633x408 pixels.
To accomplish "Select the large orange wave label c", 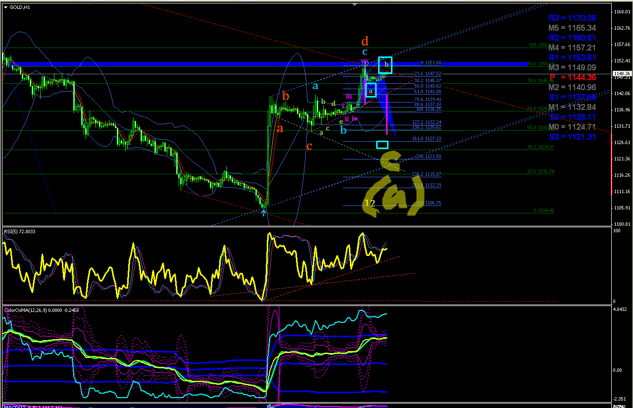I will tap(309, 147).
